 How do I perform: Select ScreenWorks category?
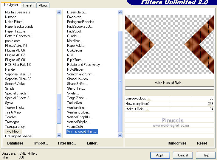click(15, 84)
